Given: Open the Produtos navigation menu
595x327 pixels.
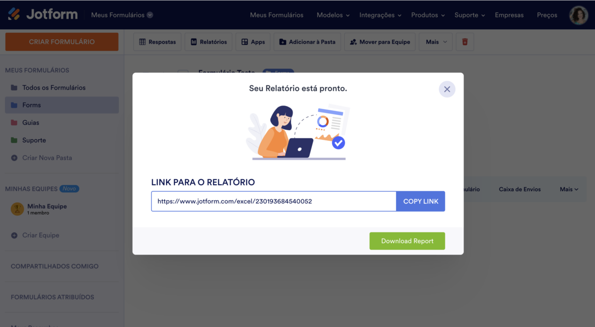Looking at the screenshot, I should tap(428, 15).
